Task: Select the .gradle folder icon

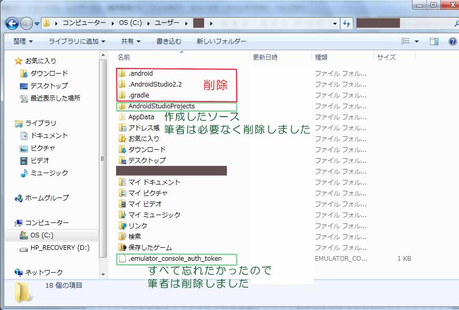Action: click(122, 95)
